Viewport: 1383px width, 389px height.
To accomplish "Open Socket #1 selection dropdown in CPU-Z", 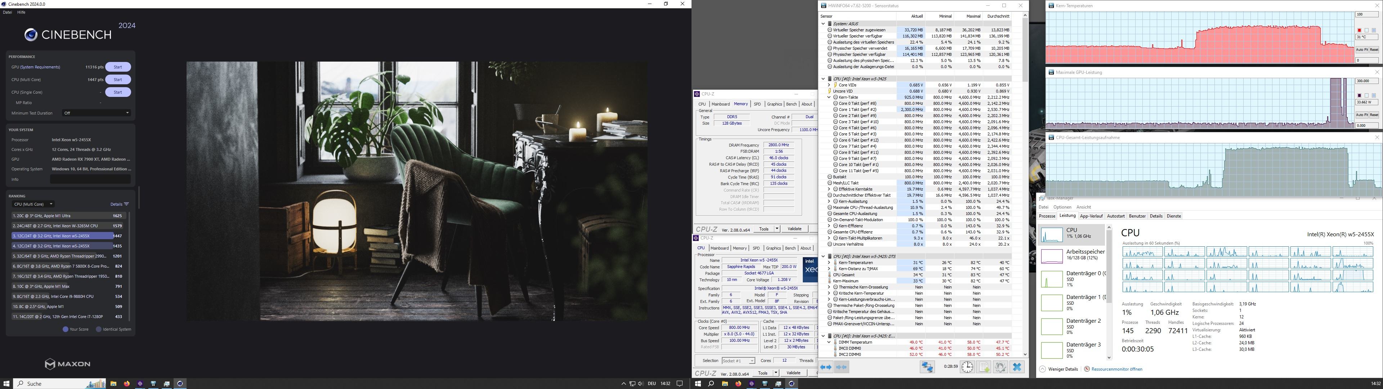I will click(738, 361).
